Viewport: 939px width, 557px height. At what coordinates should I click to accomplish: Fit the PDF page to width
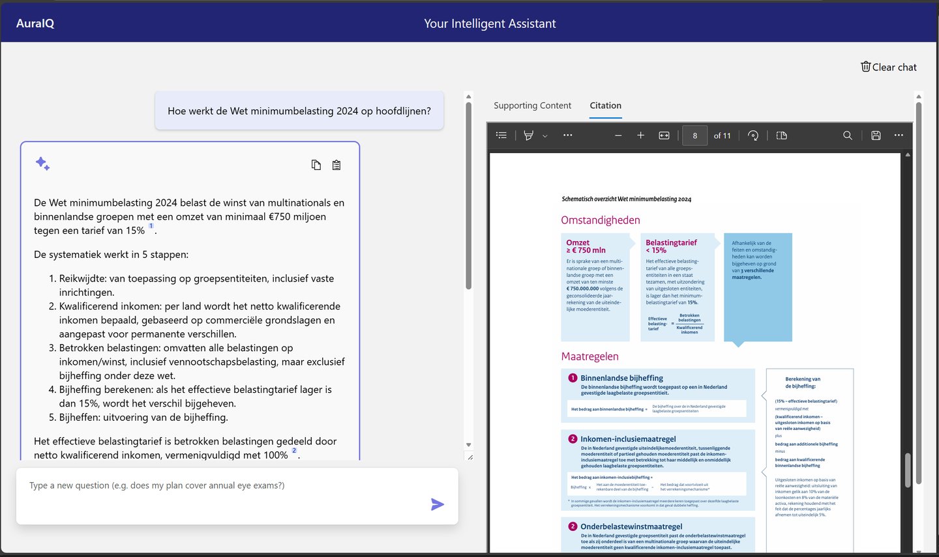click(x=664, y=136)
